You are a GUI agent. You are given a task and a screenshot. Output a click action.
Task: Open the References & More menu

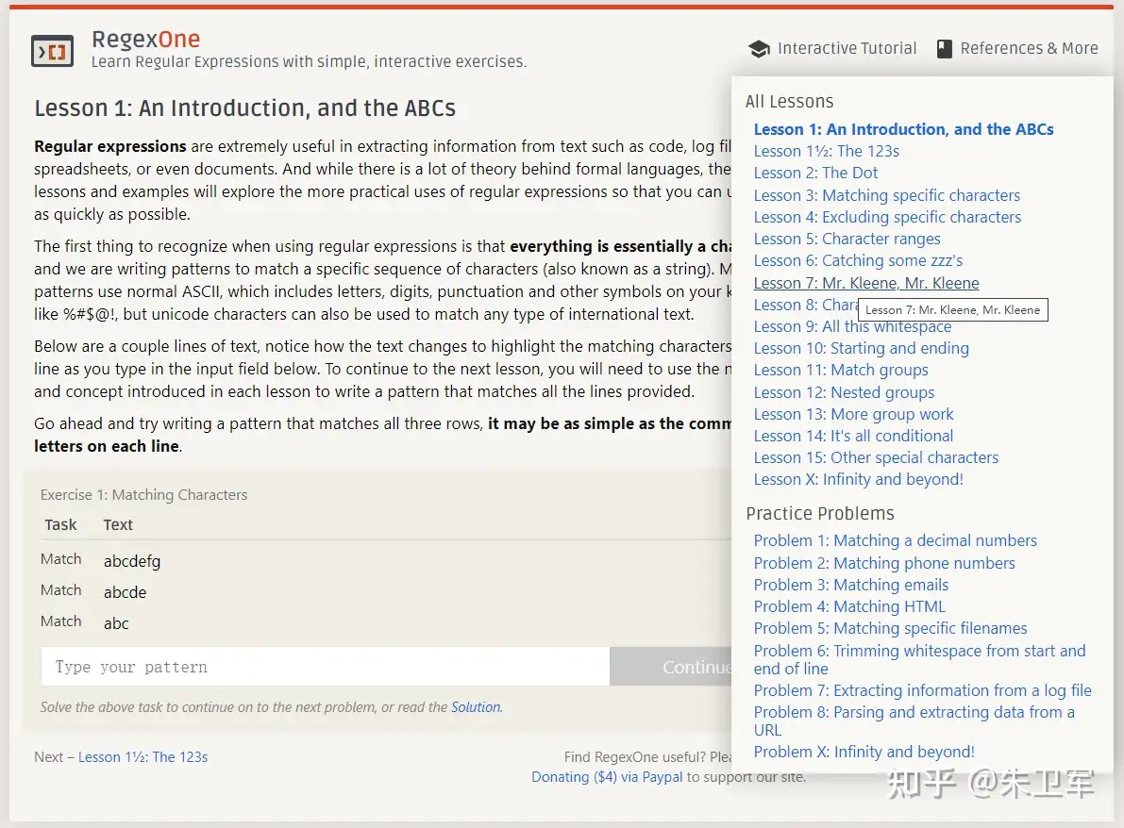(x=1017, y=49)
